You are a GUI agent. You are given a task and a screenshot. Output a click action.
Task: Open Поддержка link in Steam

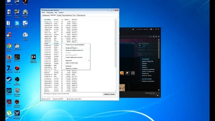point(145,74)
